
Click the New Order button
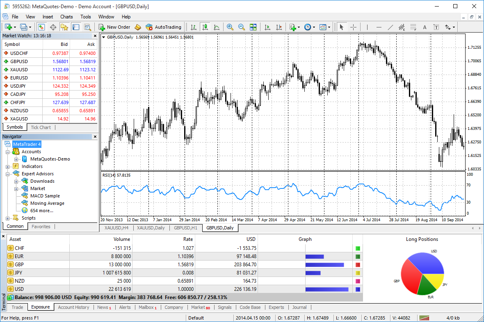click(114, 27)
